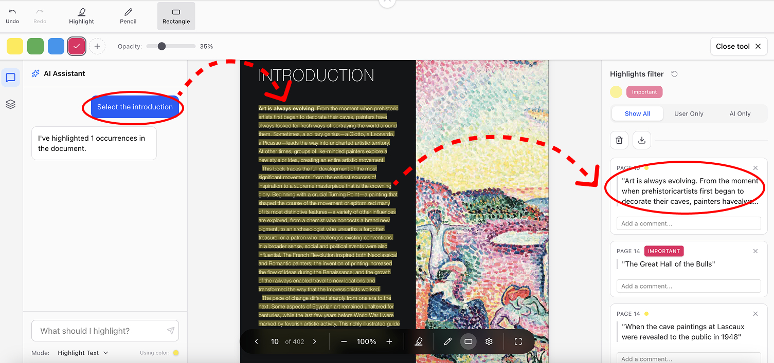
Task: Open viewer settings gear
Action: tap(489, 341)
